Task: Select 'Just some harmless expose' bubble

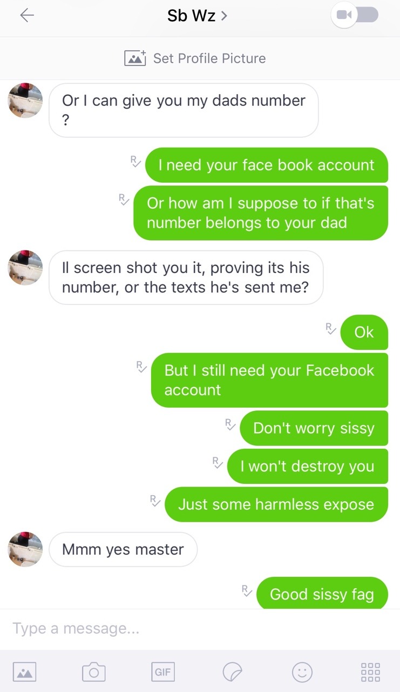Action: [276, 504]
